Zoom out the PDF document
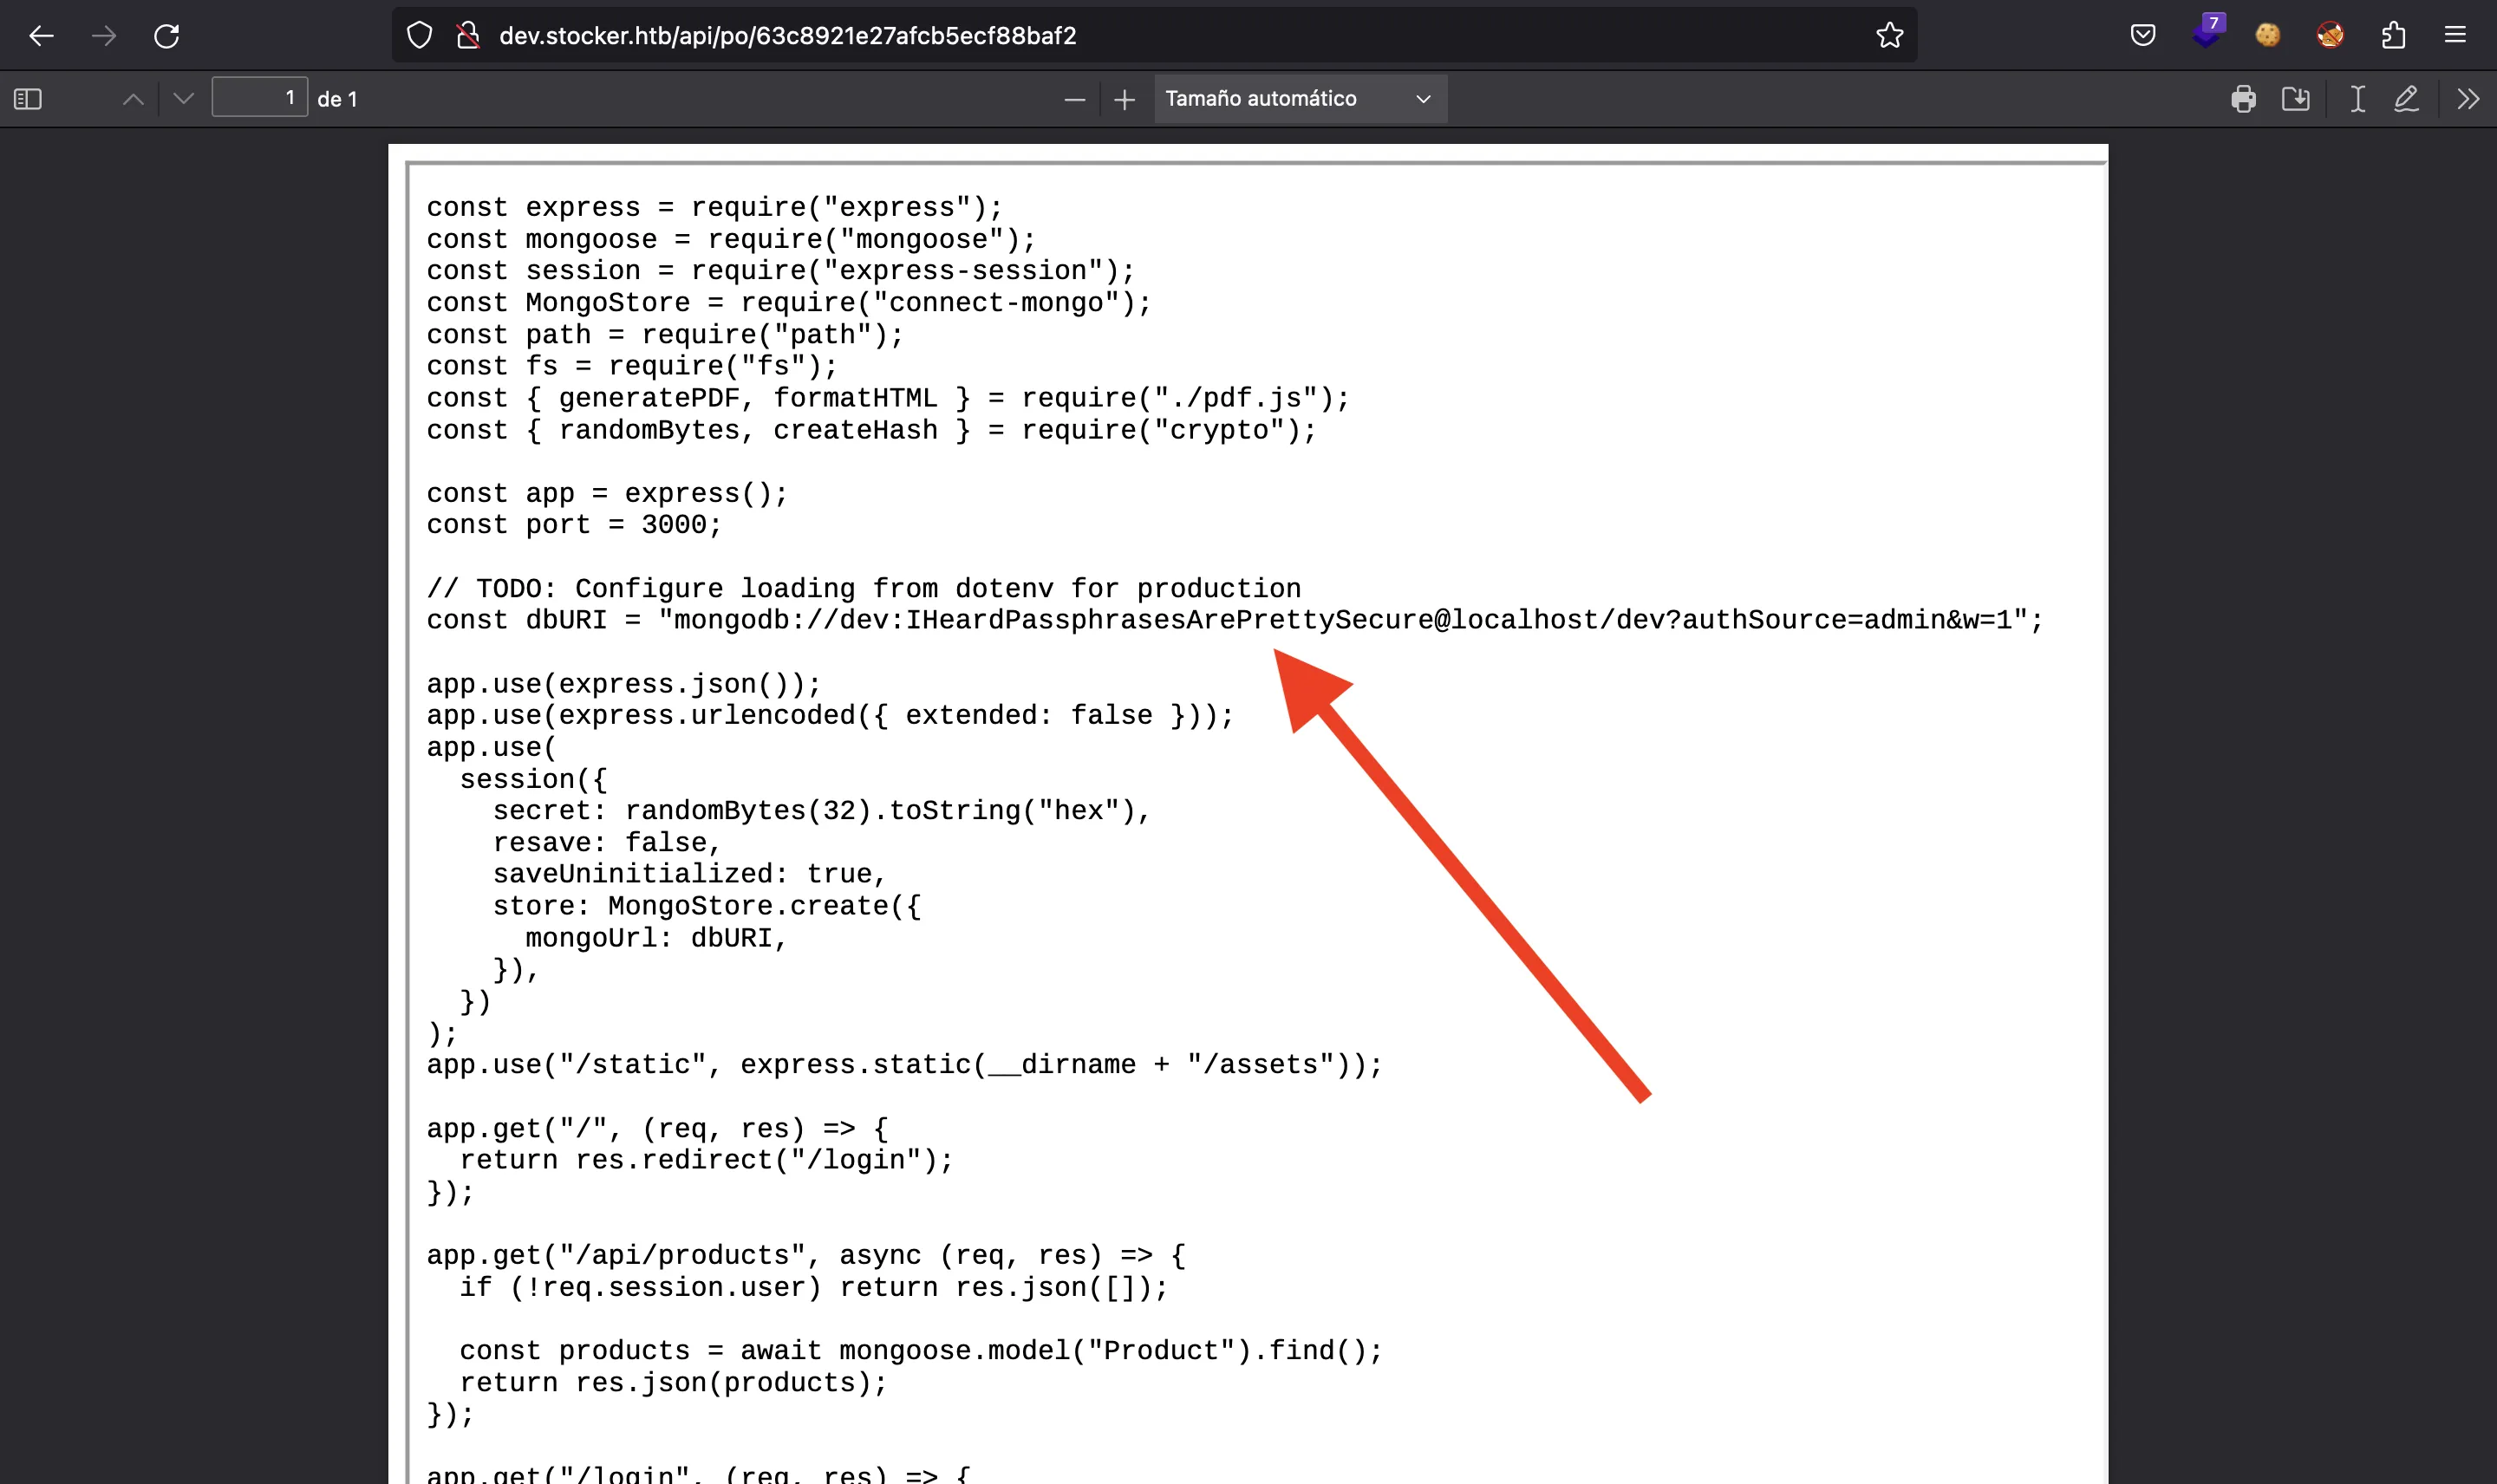The width and height of the screenshot is (2497, 1484). [1075, 99]
